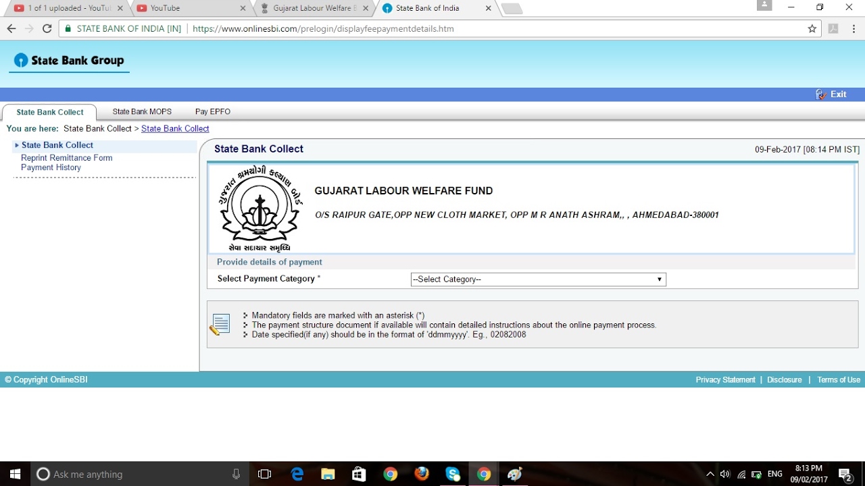Open a new tab with the new tab button

point(512,9)
